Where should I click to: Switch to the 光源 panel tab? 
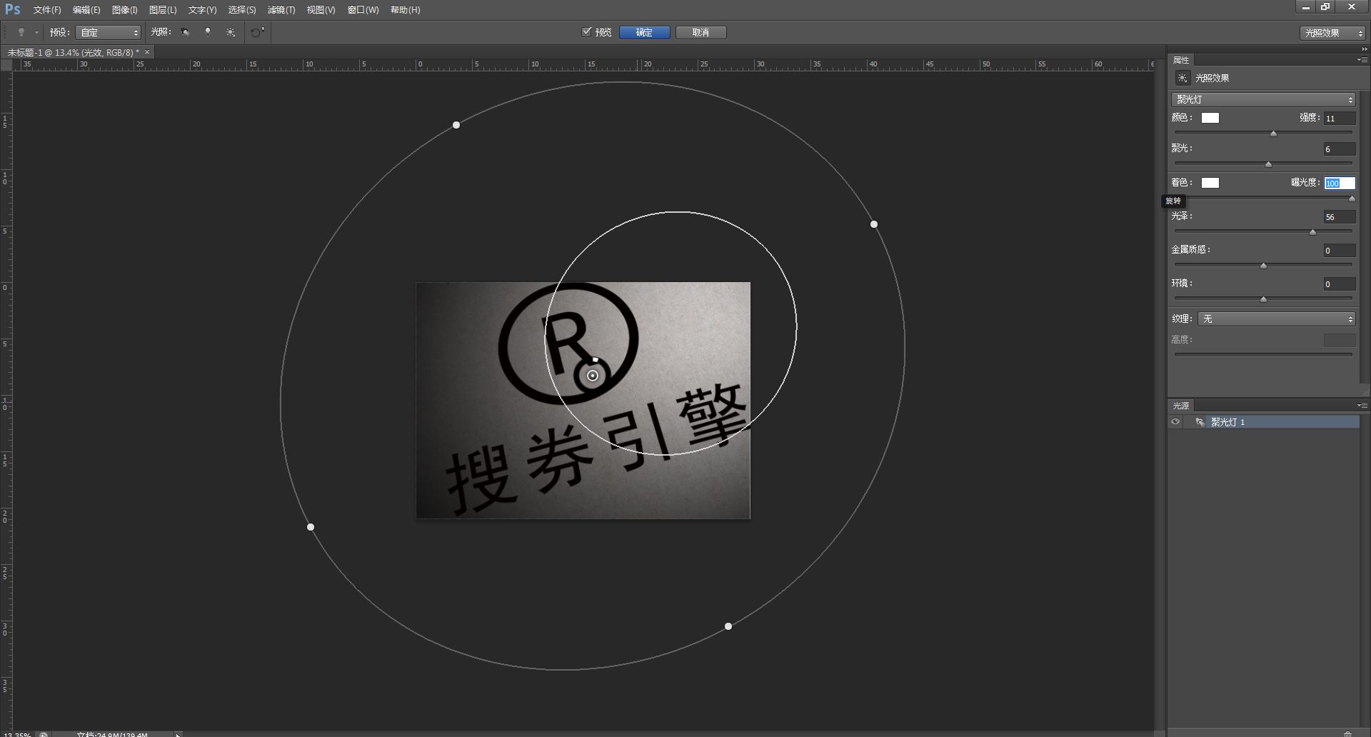[1181, 406]
